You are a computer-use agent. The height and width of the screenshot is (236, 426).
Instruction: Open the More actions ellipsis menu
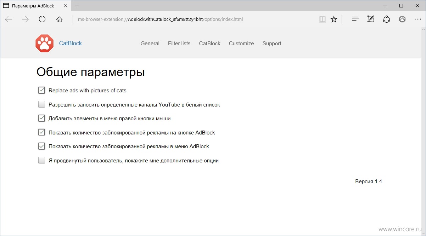point(418,19)
